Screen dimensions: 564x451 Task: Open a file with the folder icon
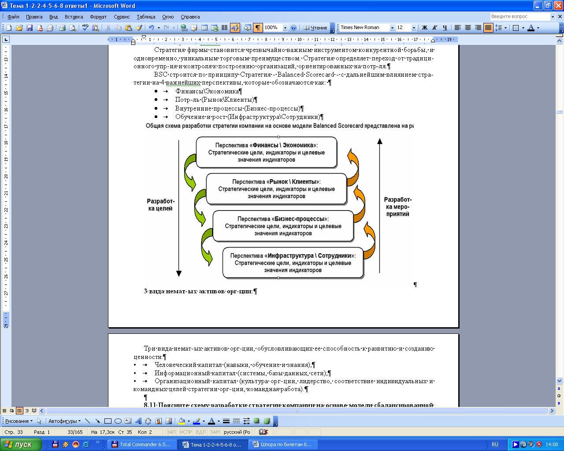pos(19,28)
